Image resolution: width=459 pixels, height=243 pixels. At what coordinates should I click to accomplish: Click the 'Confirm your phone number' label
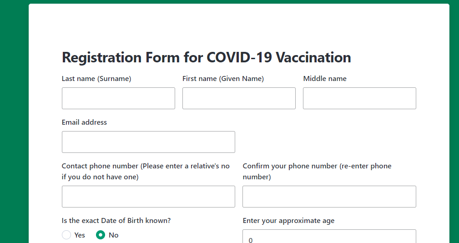point(317,171)
